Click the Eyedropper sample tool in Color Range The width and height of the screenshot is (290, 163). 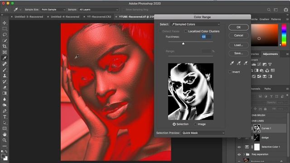pyautogui.click(x=232, y=63)
